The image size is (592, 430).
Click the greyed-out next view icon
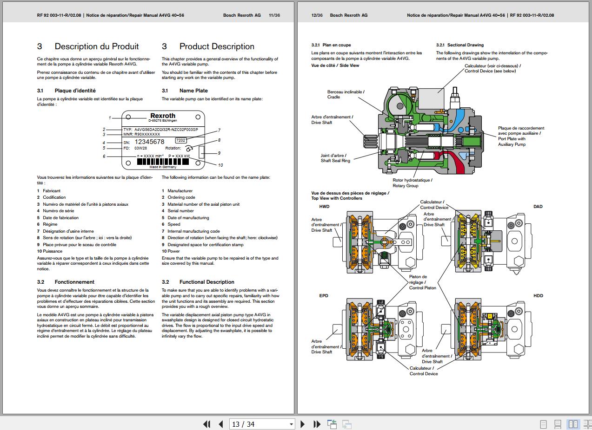[x=346, y=424]
